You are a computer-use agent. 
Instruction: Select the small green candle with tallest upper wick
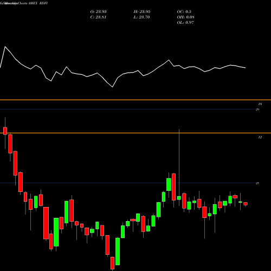click(179, 198)
